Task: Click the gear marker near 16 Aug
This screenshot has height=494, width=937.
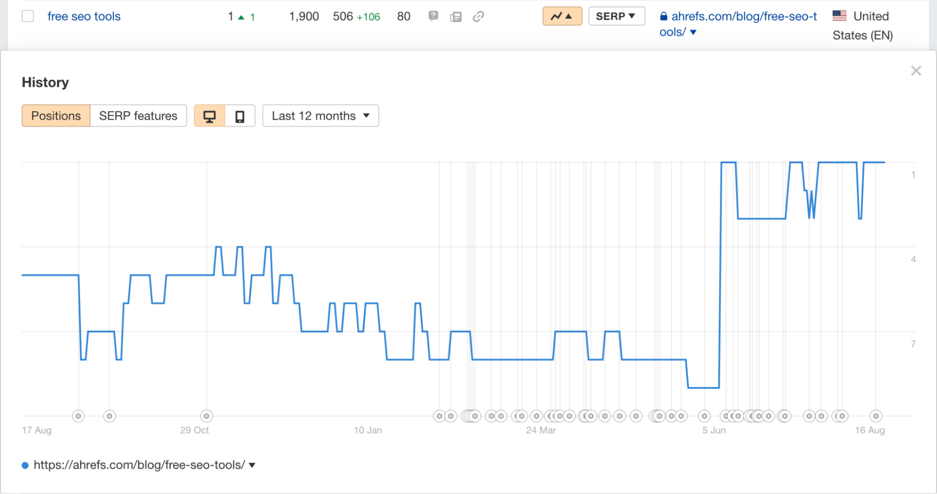Action: click(x=876, y=416)
